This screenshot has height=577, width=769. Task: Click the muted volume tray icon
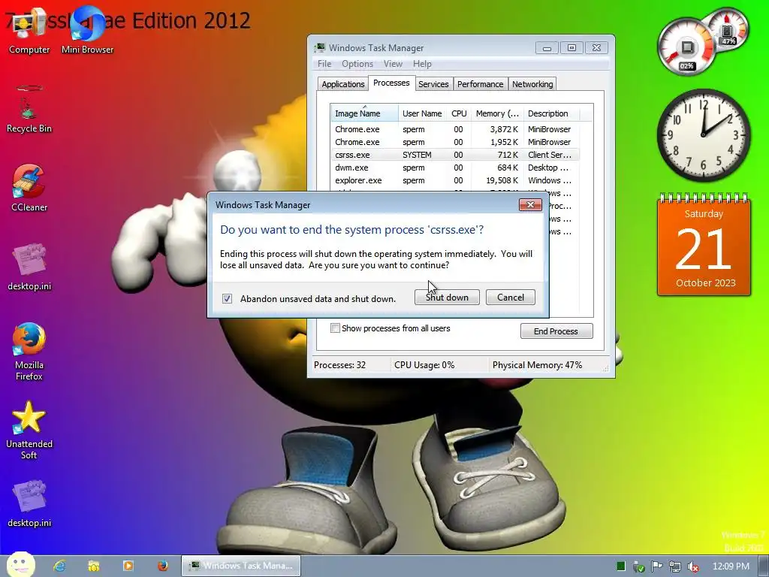click(x=693, y=566)
